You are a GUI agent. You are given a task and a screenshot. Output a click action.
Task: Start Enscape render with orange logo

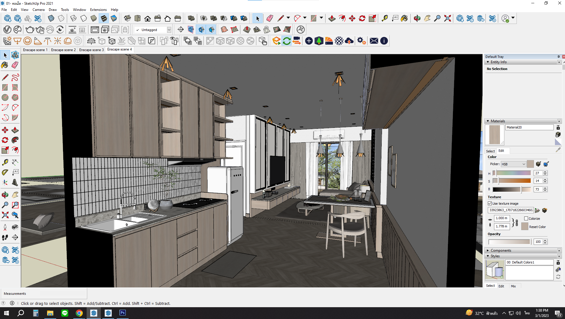[x=276, y=41]
